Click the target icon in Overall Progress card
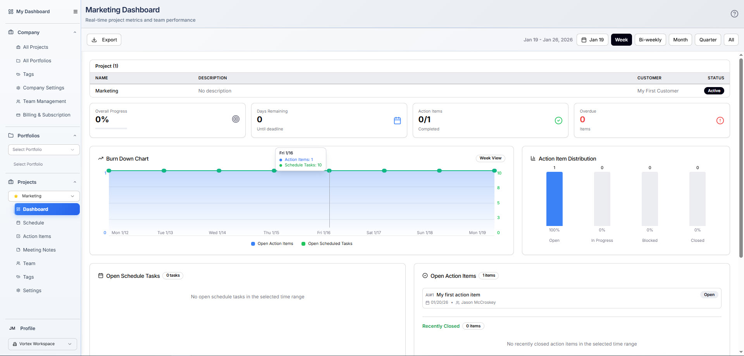The image size is (744, 356). tap(236, 119)
